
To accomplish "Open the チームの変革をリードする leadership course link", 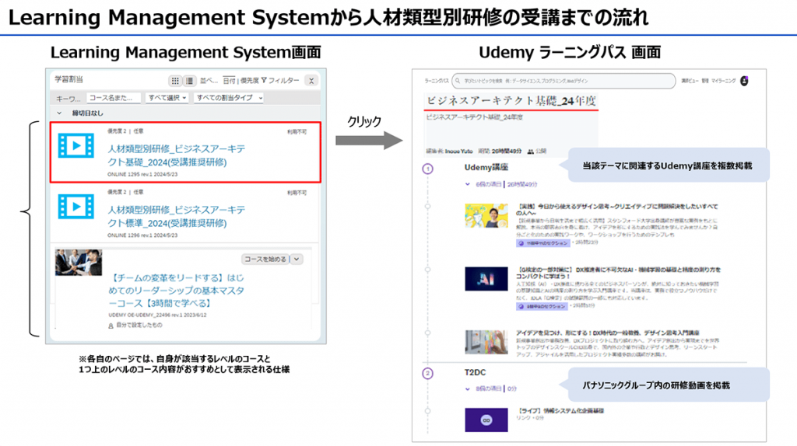I will [177, 291].
